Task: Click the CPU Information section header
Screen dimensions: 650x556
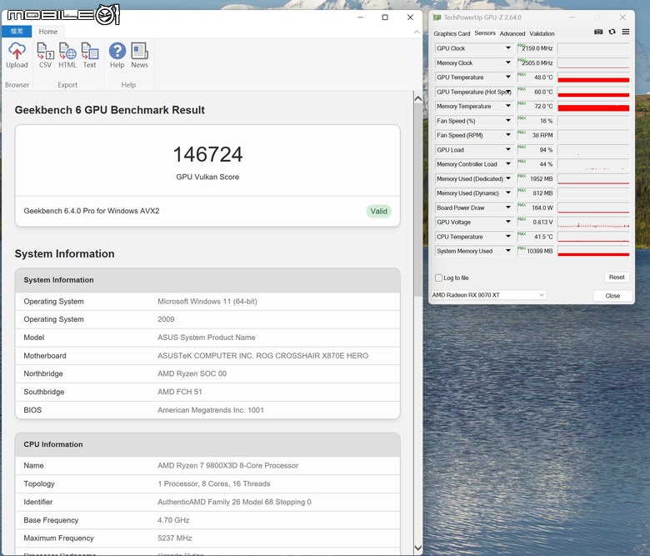Action: [x=207, y=444]
